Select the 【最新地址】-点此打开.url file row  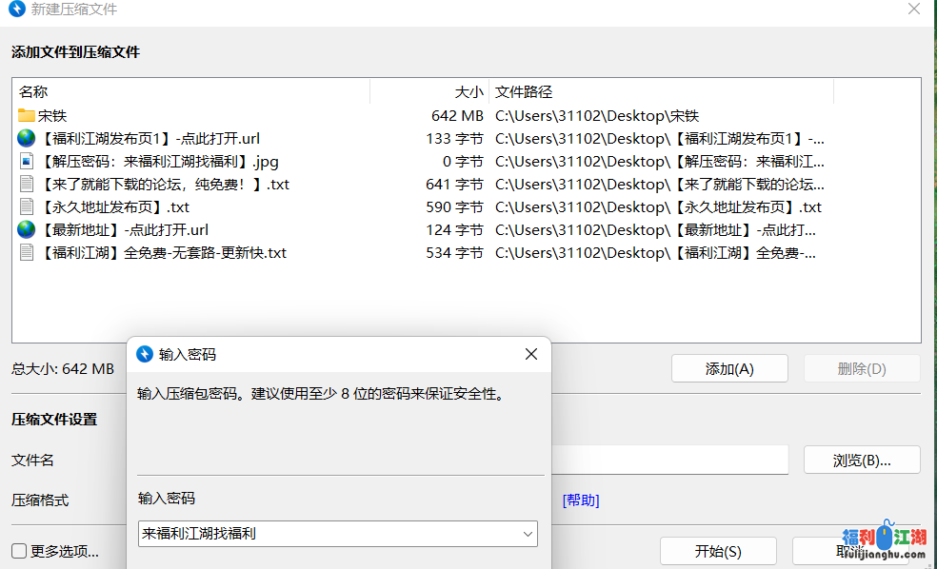coord(126,230)
